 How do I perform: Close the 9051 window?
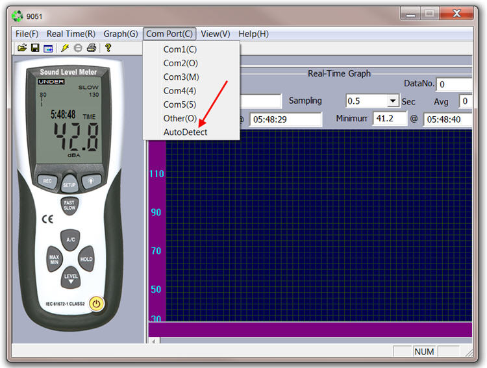pyautogui.click(x=457, y=14)
